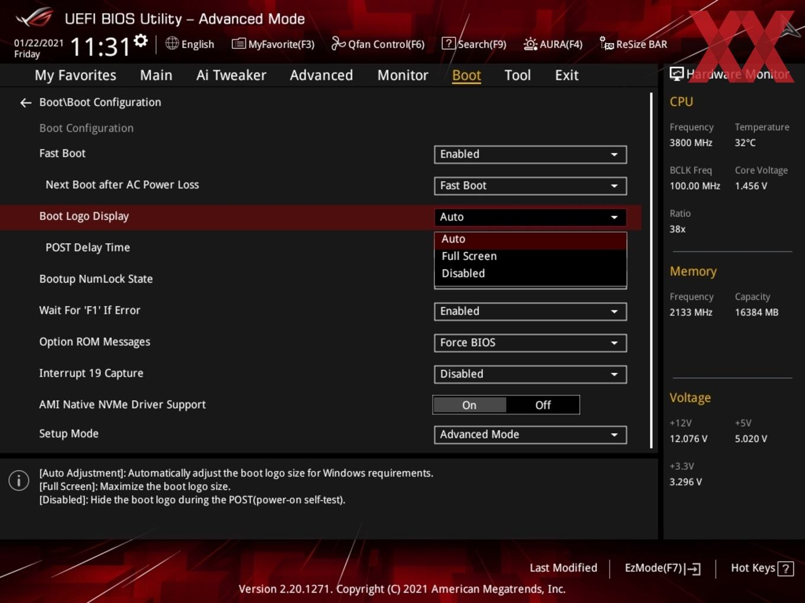Select Interrupt 19 Capture label
The height and width of the screenshot is (603, 805).
click(x=91, y=373)
